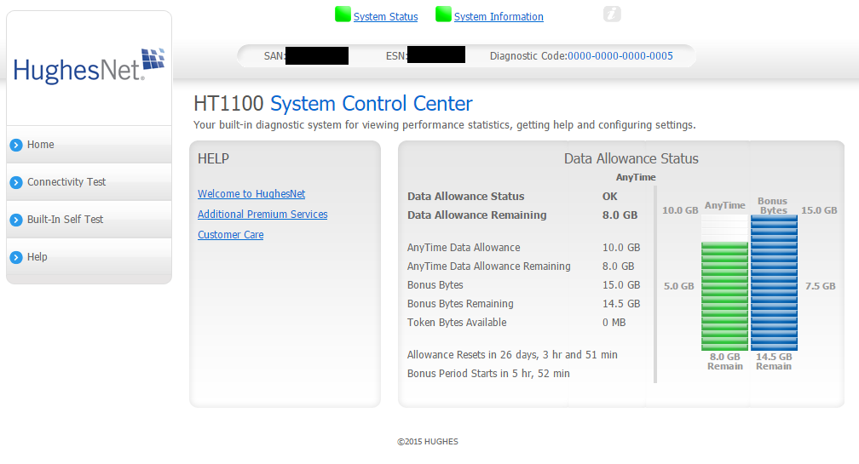Click the arrow icon beside Built-In Self Test
Image resolution: width=859 pixels, height=464 pixels.
pyautogui.click(x=16, y=220)
